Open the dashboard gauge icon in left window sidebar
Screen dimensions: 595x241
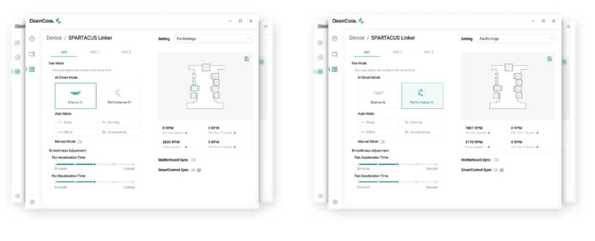(x=32, y=39)
